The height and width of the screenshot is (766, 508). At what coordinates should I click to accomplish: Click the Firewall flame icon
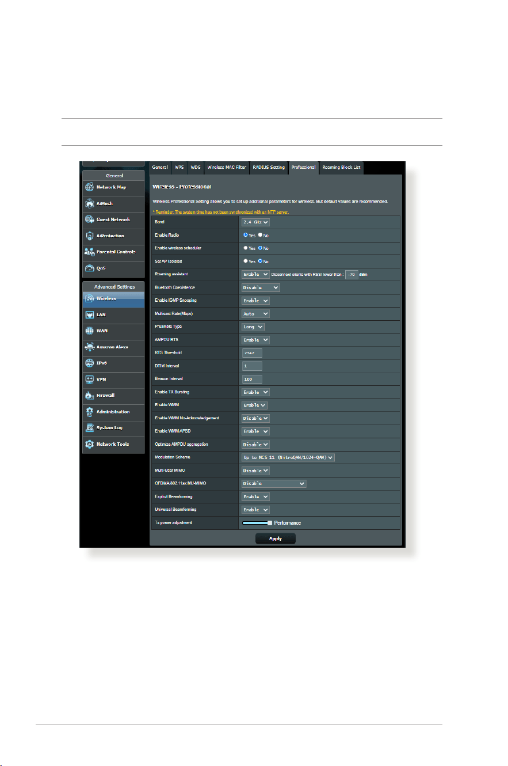(90, 395)
